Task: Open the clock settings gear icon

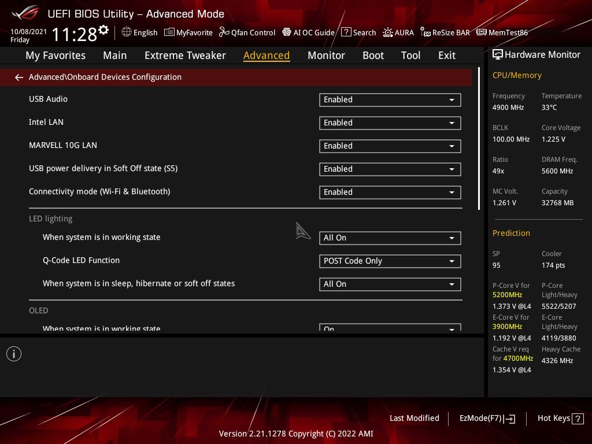Action: (x=103, y=30)
